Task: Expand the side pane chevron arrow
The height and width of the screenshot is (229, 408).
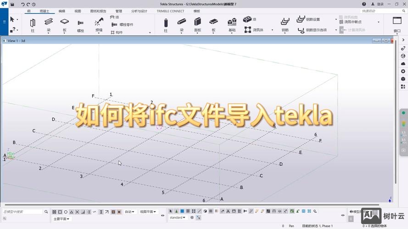Action: click(403, 40)
